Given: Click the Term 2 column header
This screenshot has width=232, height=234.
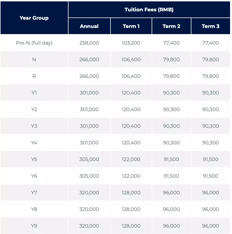Looking at the screenshot, I should point(172,26).
